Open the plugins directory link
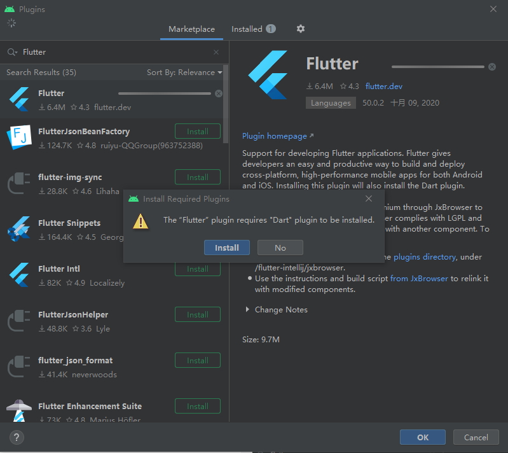This screenshot has width=508, height=453. pos(425,257)
